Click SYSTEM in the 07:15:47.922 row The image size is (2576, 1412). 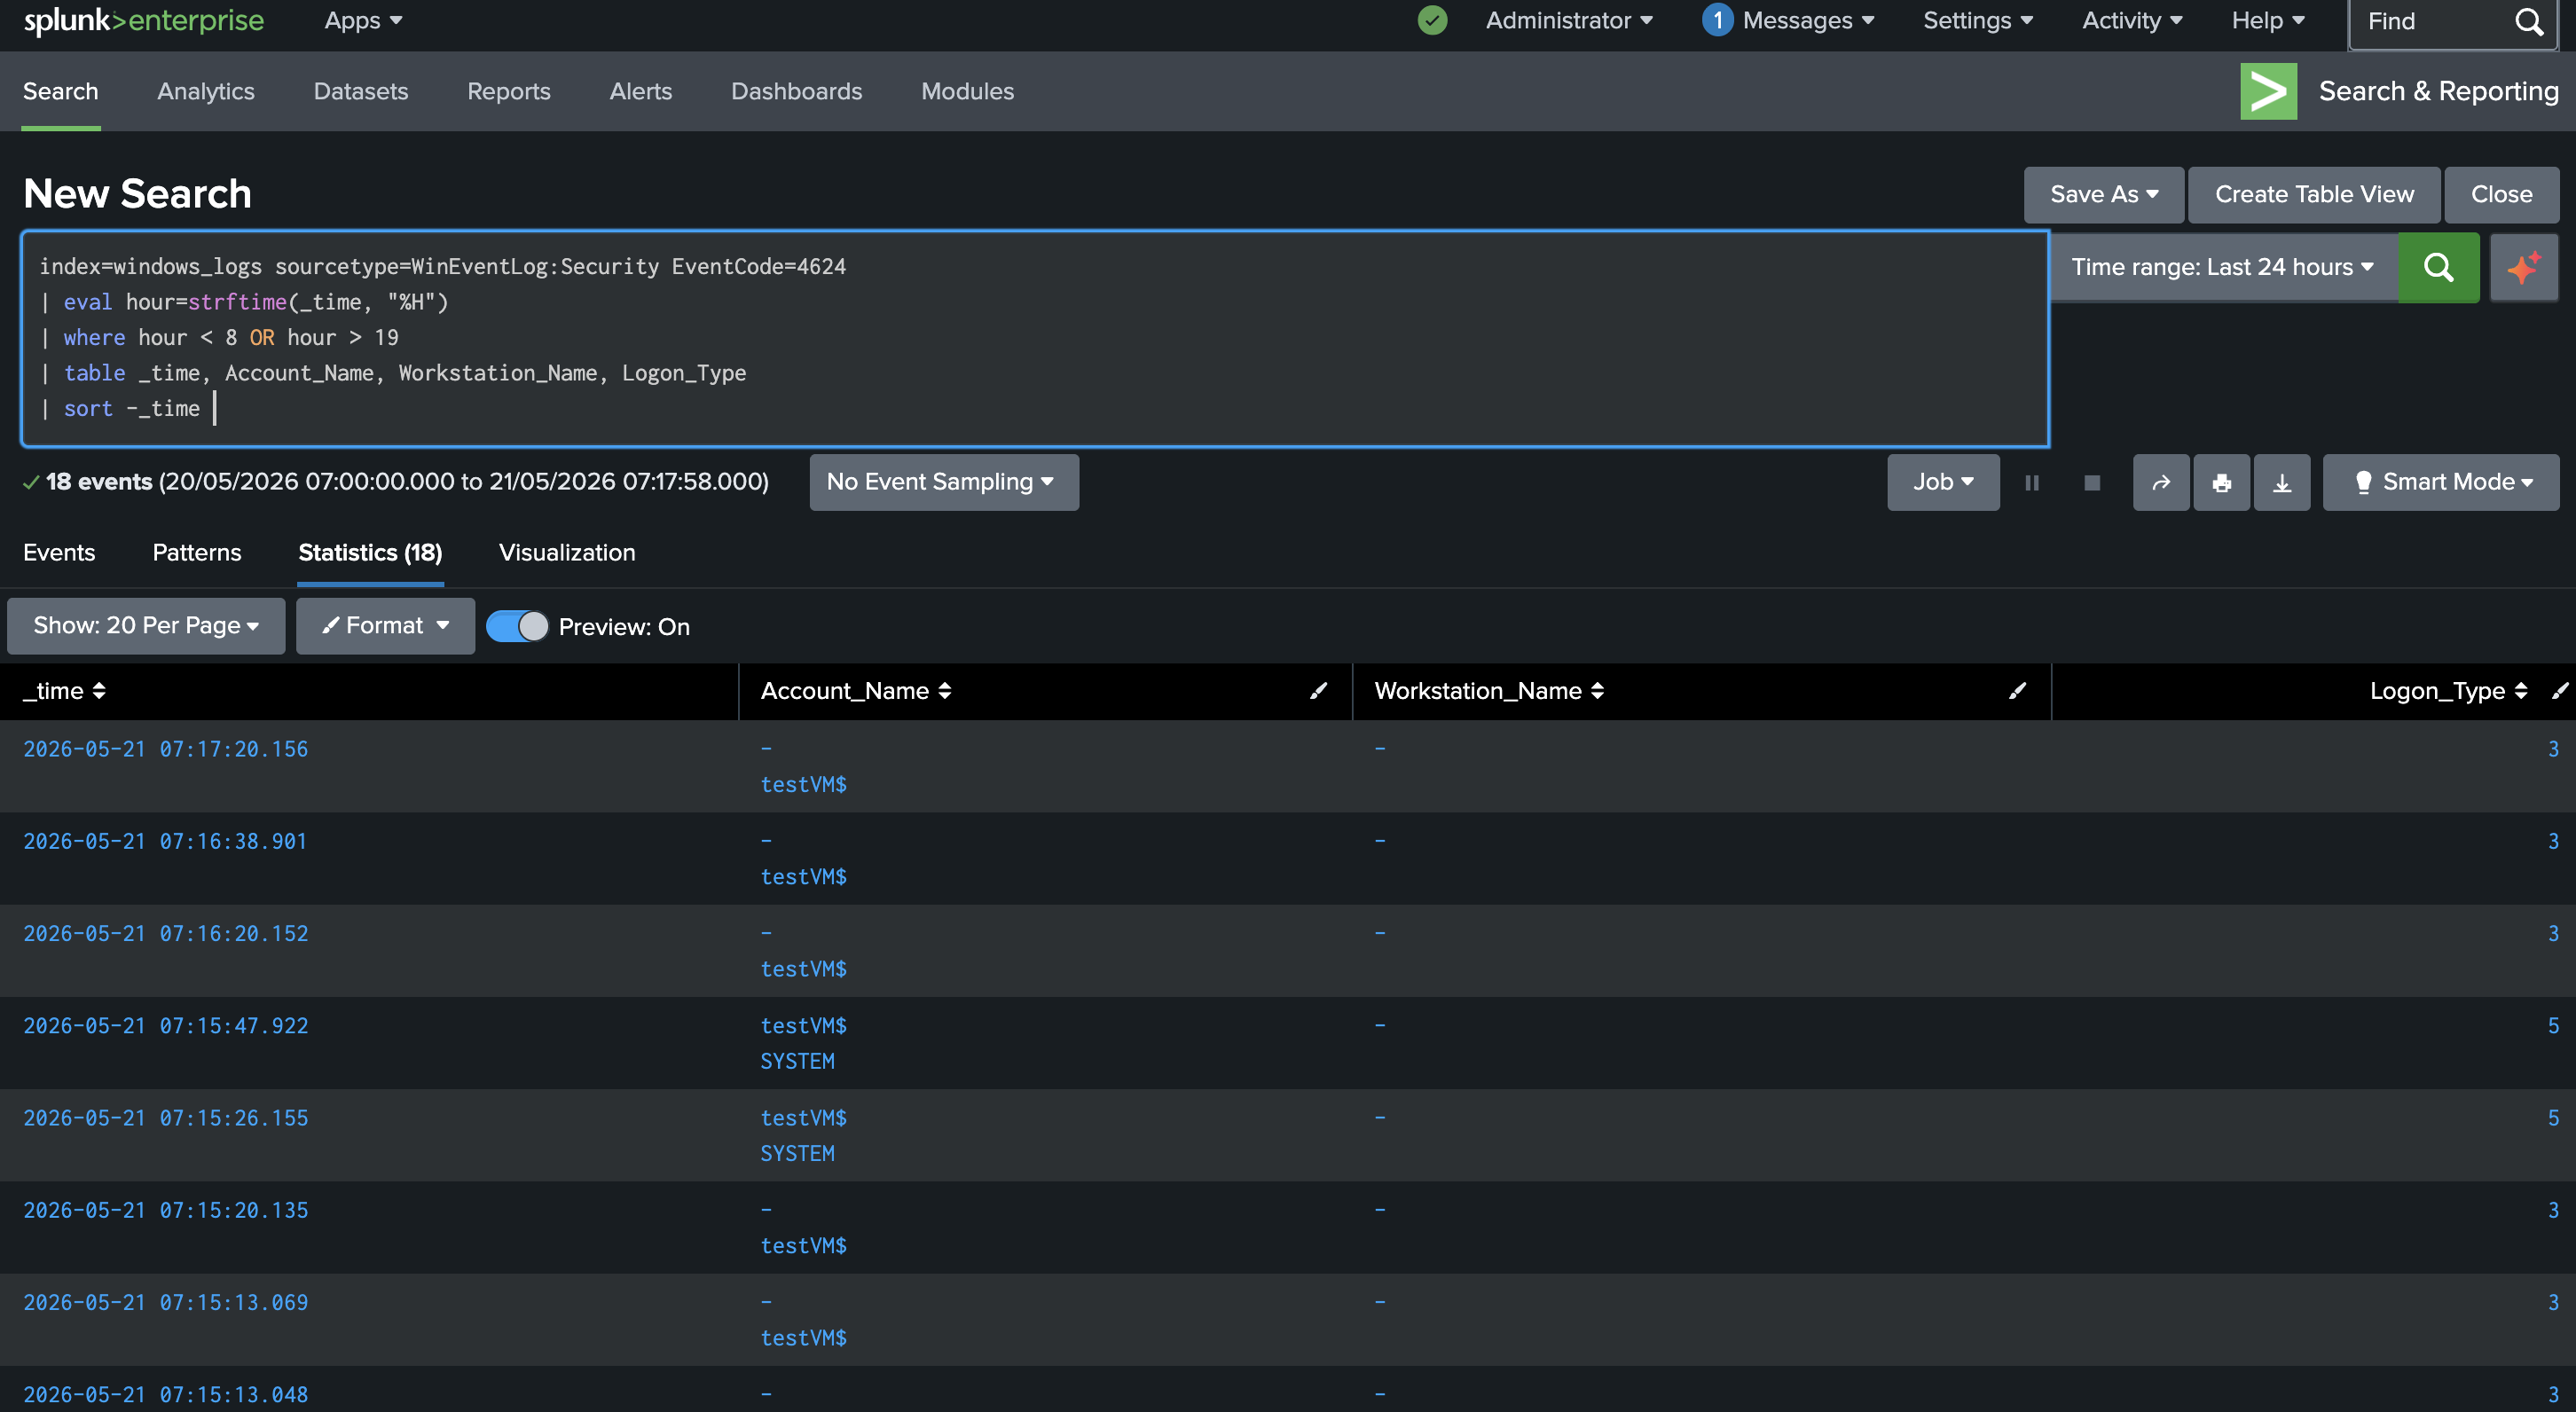tap(797, 1061)
